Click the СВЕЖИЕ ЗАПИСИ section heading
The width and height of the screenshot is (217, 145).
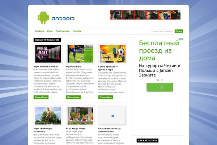(148, 141)
